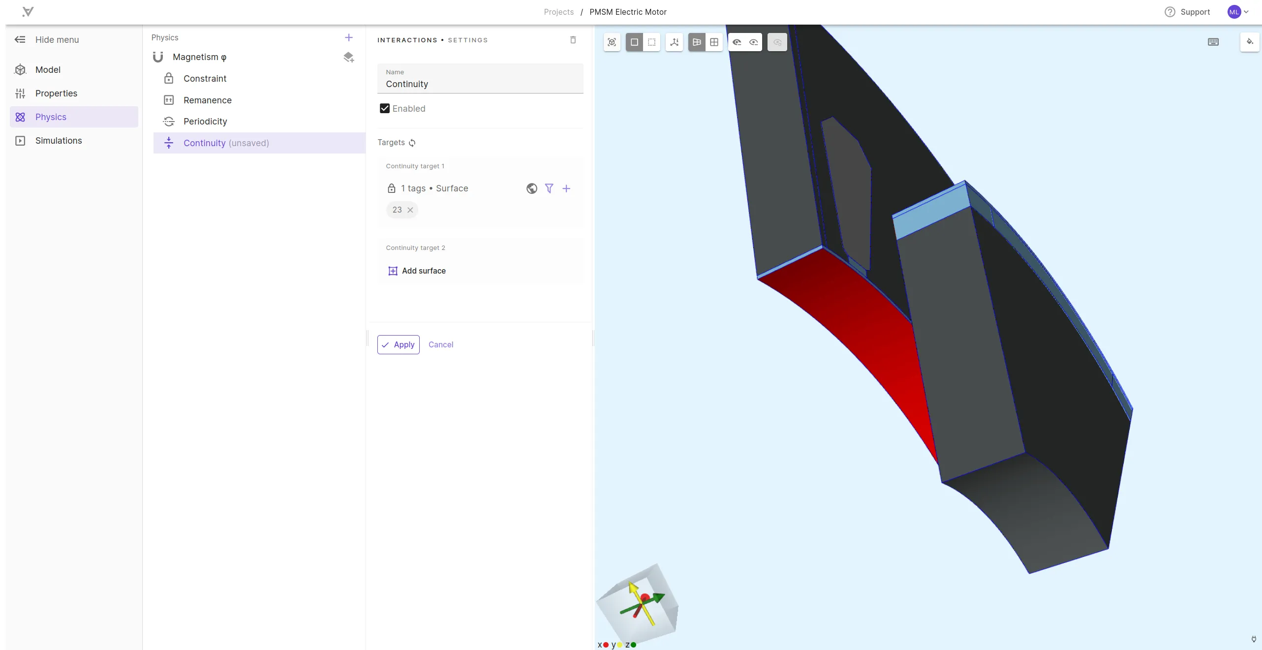
Task: Click the Support question mark icon
Action: (1170, 12)
